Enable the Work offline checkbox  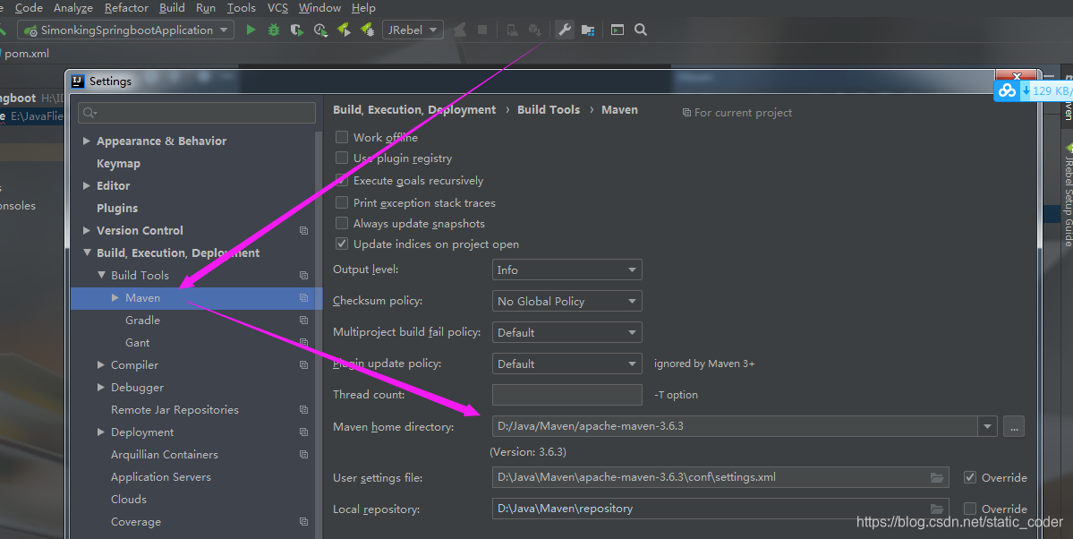click(x=342, y=137)
